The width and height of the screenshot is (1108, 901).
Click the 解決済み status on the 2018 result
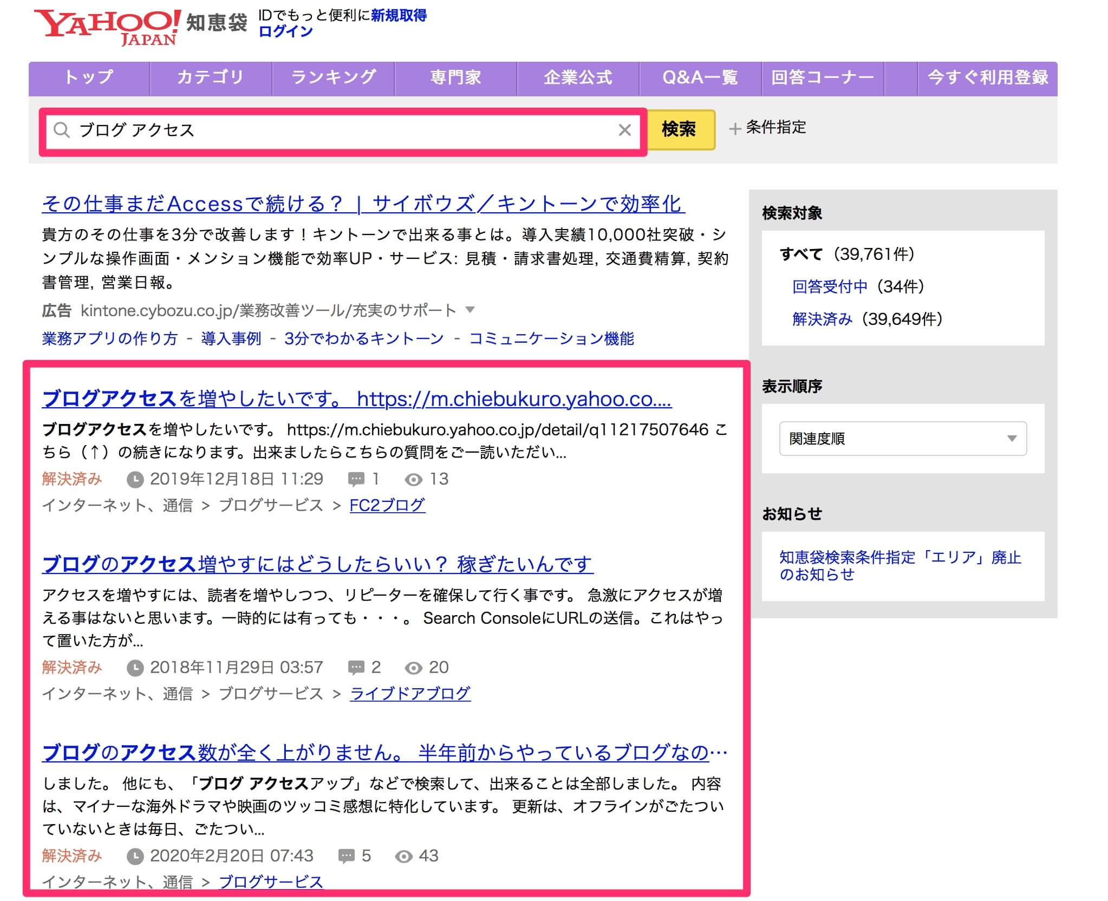(72, 668)
